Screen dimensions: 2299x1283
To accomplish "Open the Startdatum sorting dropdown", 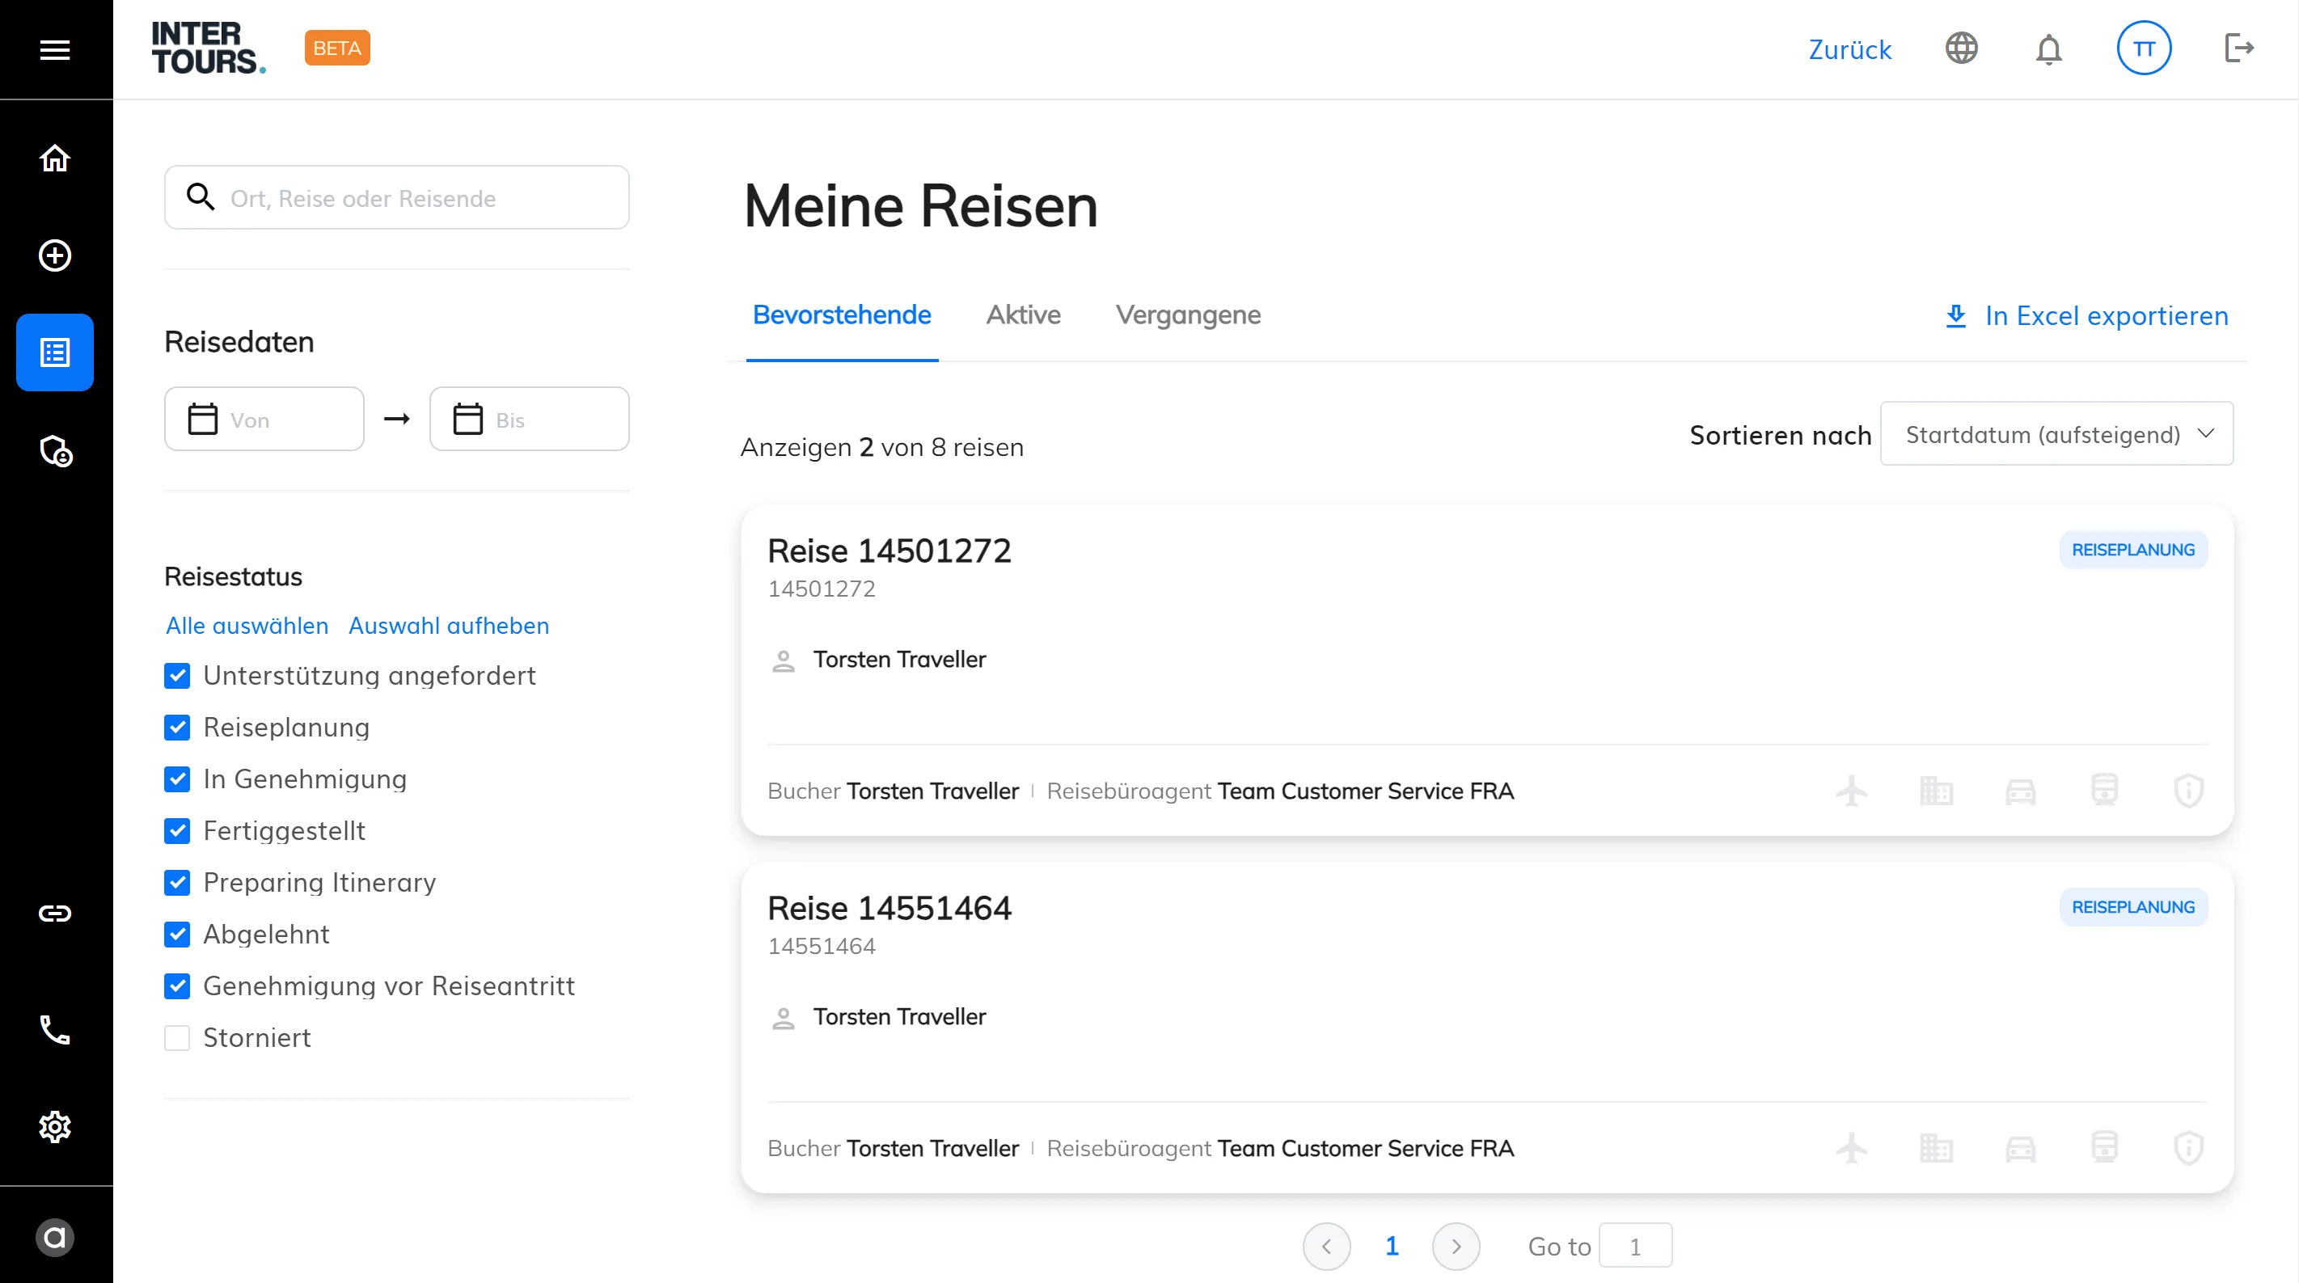I will point(2056,433).
